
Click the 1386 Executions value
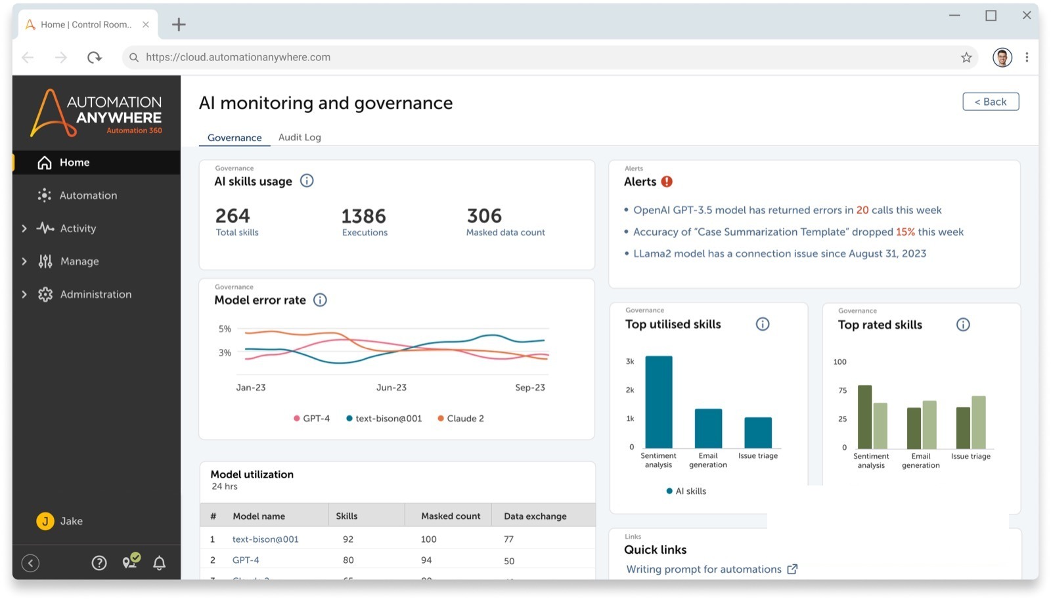coord(364,216)
